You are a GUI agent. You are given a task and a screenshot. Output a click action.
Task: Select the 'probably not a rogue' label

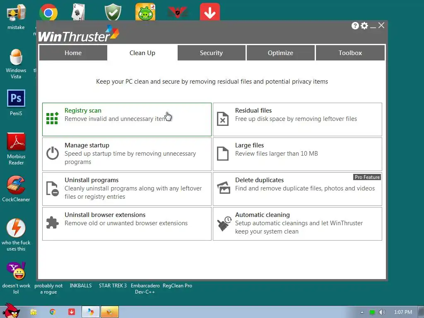pyautogui.click(x=48, y=289)
